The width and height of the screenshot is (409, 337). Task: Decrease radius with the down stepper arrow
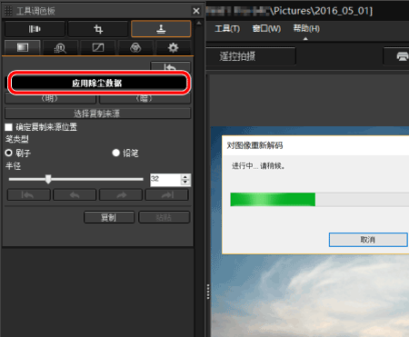pos(185,183)
